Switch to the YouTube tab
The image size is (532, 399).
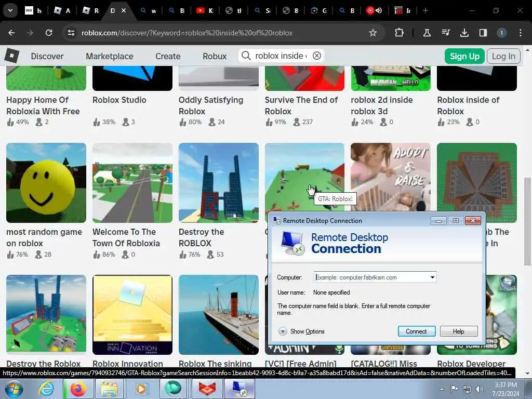click(205, 10)
